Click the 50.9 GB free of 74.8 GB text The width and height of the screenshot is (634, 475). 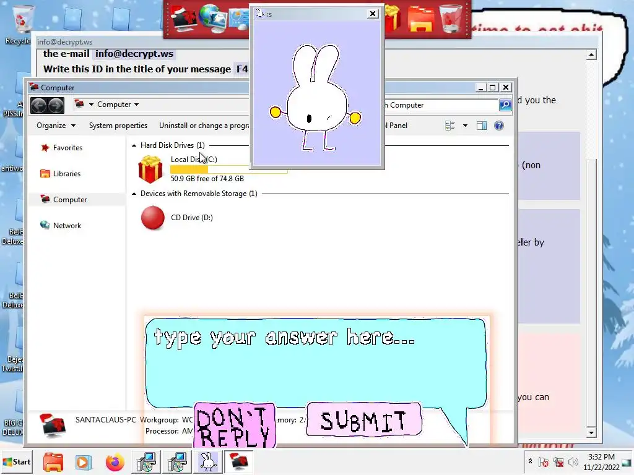[x=207, y=179]
